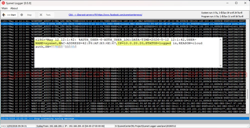Click the X icon on the Test button
The image size is (250, 128).
tap(41, 15)
